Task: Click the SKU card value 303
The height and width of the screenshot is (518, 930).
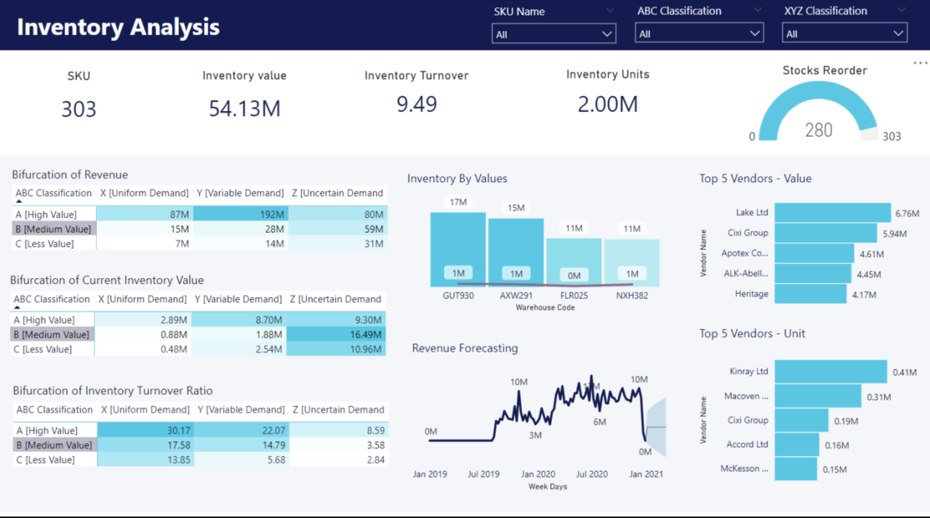Action: (x=79, y=109)
